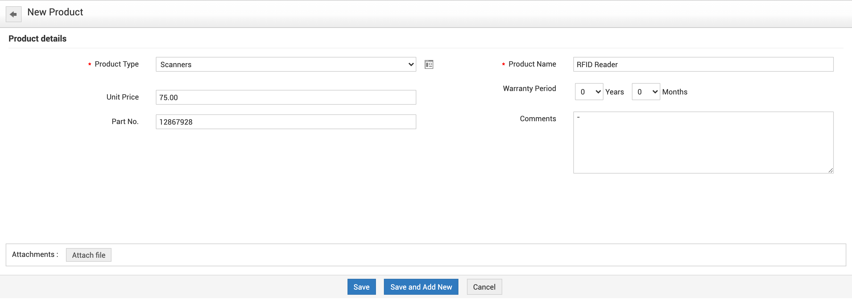852x301 pixels.
Task: Click the Product details section heading
Action: 37,39
